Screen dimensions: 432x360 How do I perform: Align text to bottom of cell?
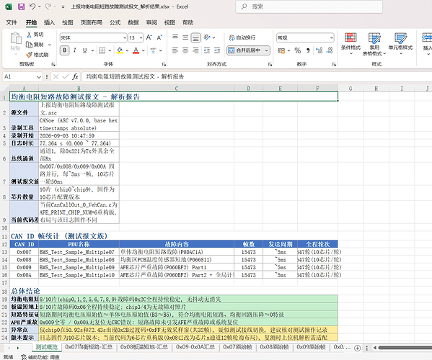[195, 37]
